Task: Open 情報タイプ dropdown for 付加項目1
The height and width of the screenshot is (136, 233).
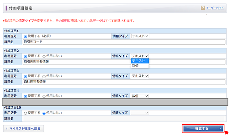Action: click(x=140, y=36)
